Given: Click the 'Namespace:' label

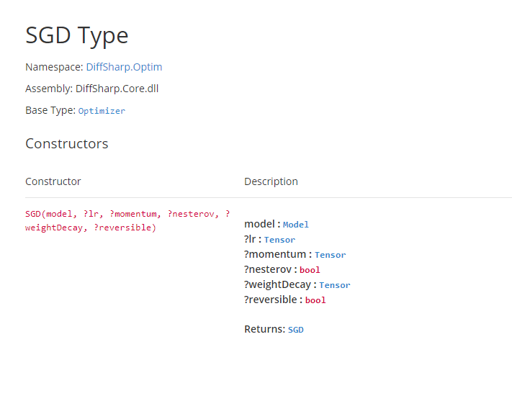Looking at the screenshot, I should point(54,67).
